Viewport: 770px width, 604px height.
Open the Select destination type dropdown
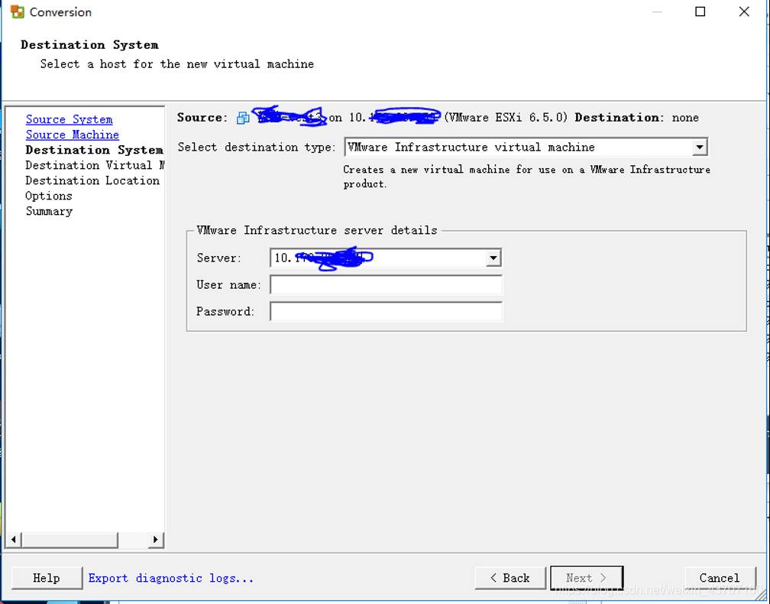click(x=699, y=147)
